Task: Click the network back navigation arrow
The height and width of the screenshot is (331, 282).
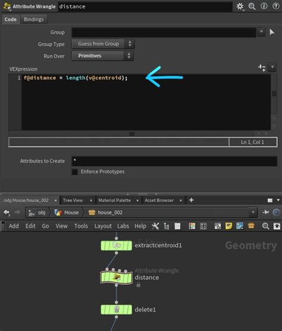Action: click(7, 212)
